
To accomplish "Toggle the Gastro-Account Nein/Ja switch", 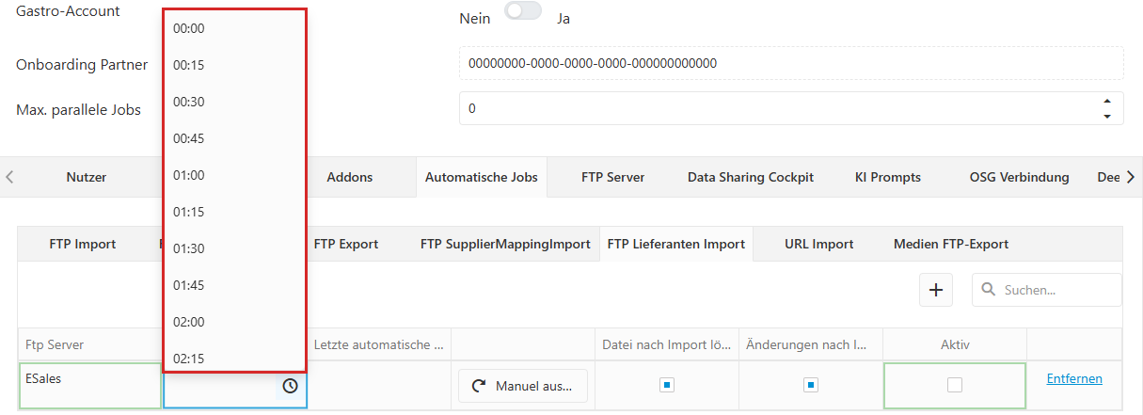I will [523, 11].
